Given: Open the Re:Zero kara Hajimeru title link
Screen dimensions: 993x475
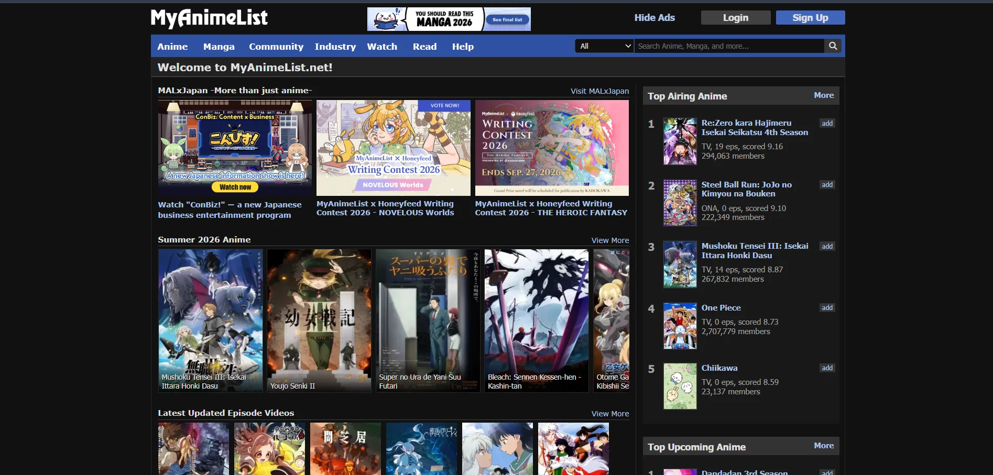Looking at the screenshot, I should (755, 128).
